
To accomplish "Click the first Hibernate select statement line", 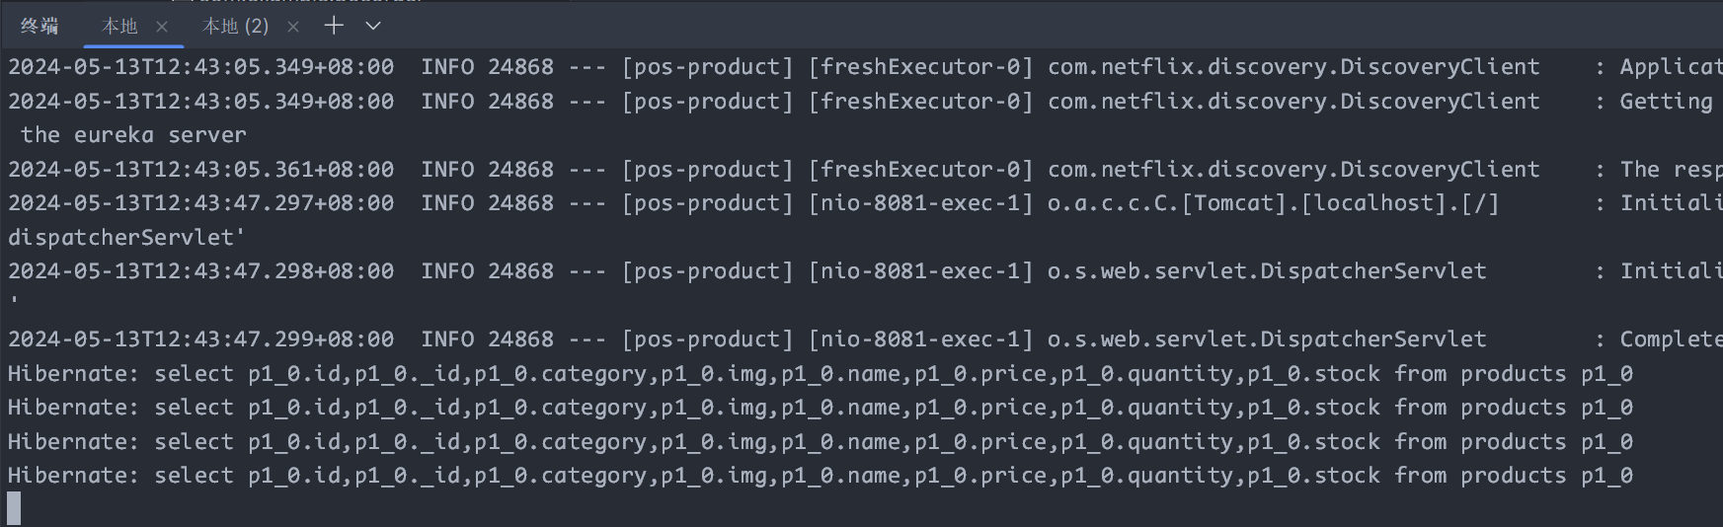I will pos(821,374).
